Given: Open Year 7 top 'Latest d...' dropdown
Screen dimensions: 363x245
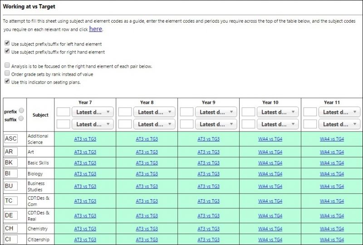Looking at the screenshot, I should [x=93, y=112].
